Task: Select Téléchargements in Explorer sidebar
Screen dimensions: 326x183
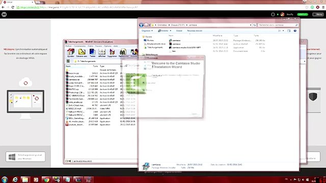Action: pyautogui.click(x=153, y=47)
